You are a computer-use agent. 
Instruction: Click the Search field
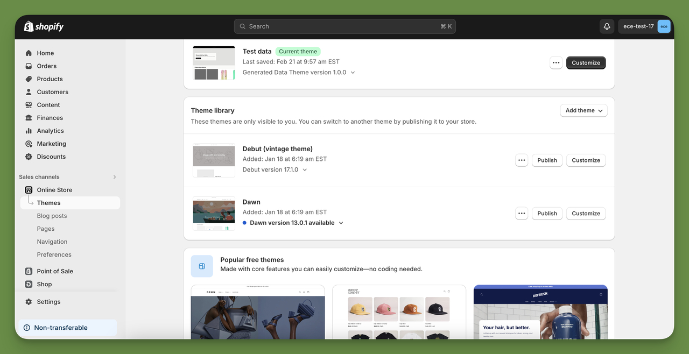pyautogui.click(x=345, y=26)
